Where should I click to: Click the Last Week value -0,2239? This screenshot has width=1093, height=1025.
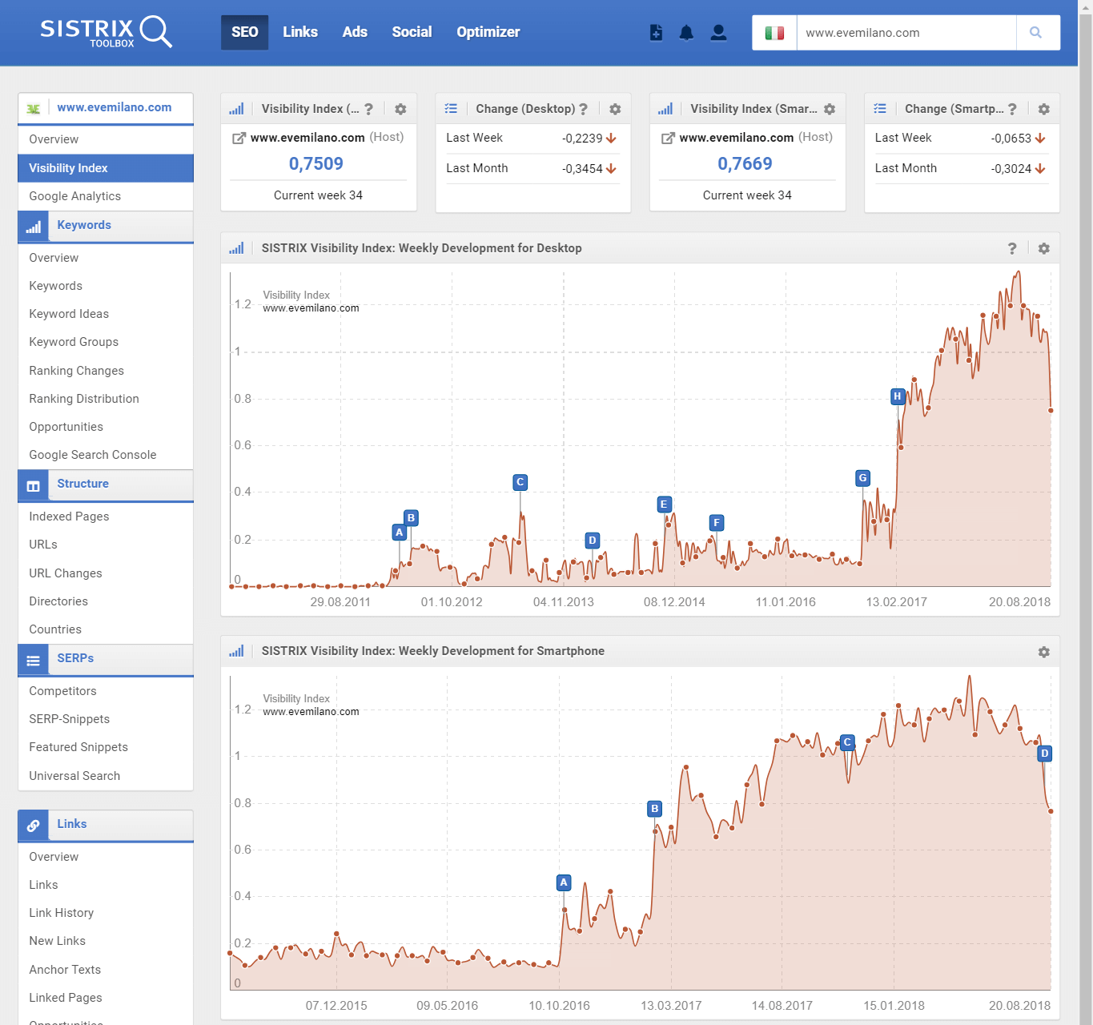pyautogui.click(x=582, y=139)
